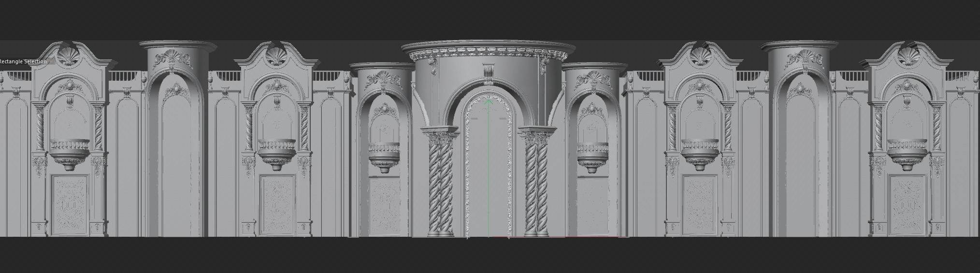
Task: Click the Rectangle Selection tool label
Action: 23,61
